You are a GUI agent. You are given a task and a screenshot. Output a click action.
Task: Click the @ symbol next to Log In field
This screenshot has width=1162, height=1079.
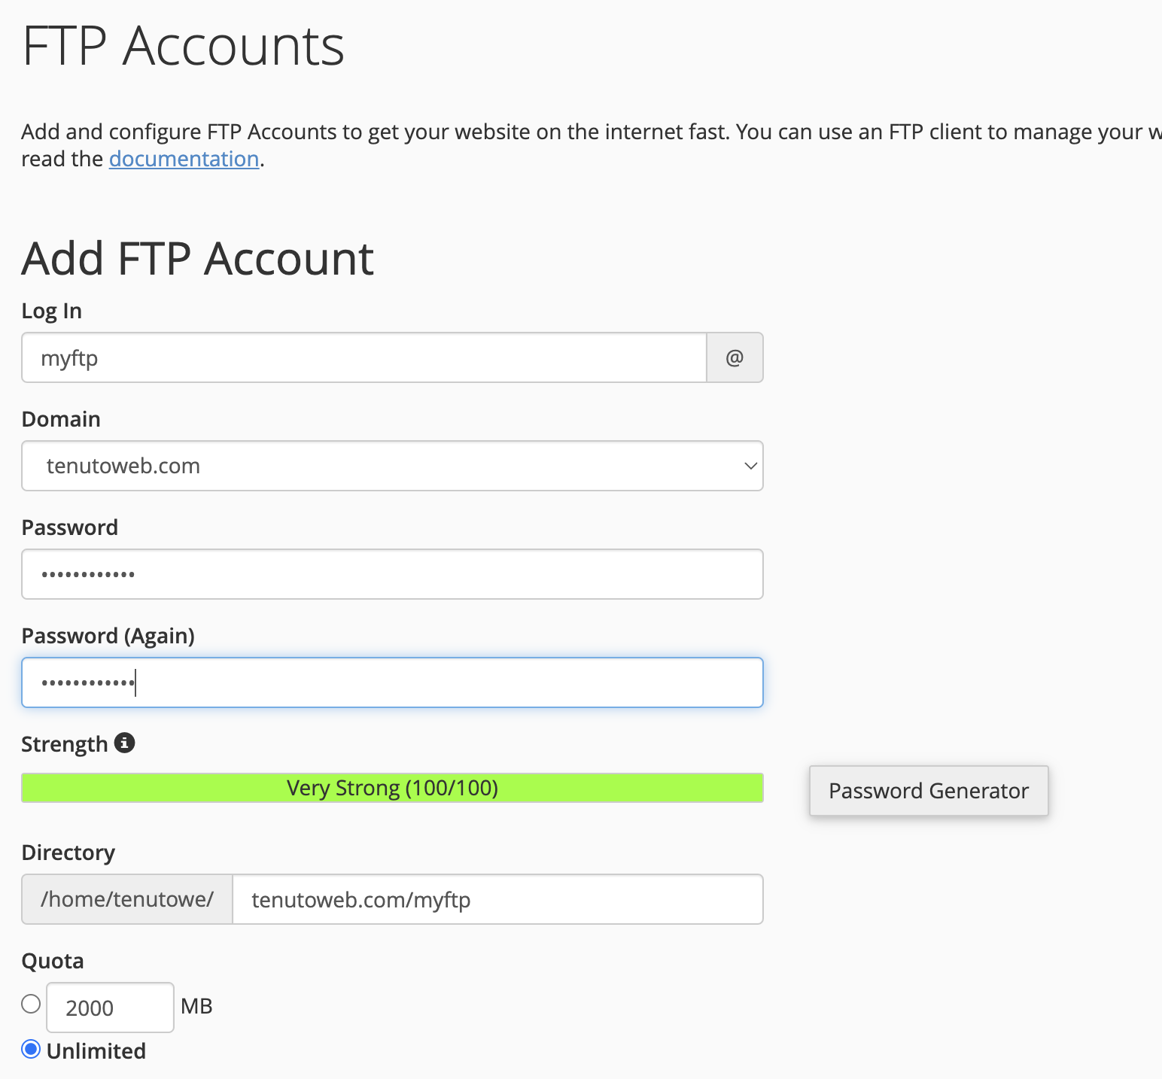(734, 357)
